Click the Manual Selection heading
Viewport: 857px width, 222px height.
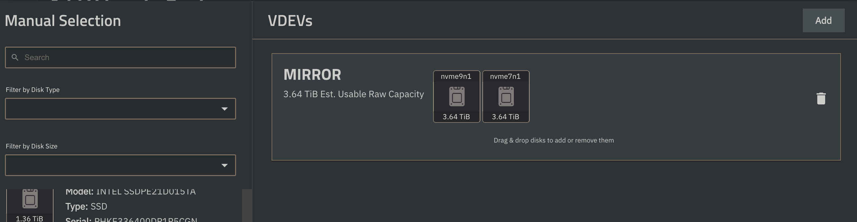[x=63, y=21]
